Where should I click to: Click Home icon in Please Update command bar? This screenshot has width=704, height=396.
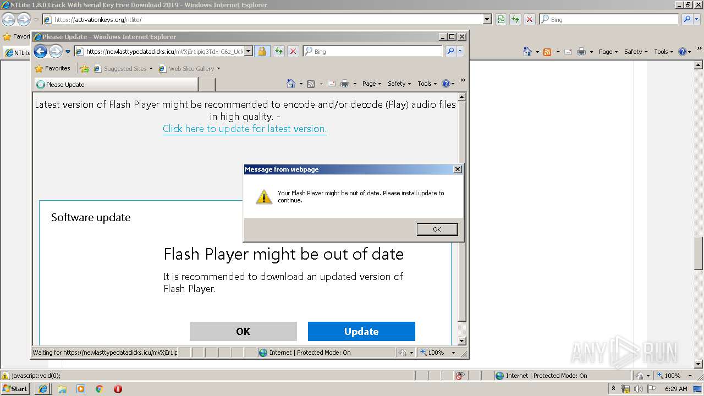click(291, 84)
